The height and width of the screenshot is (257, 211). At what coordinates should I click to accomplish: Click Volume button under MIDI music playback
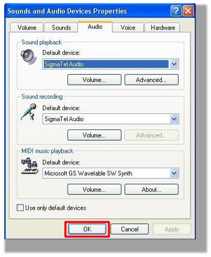(x=94, y=190)
